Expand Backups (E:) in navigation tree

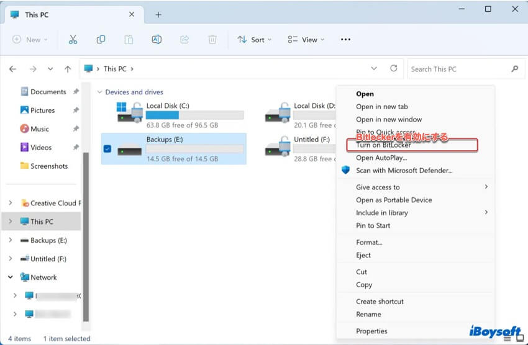[11, 240]
